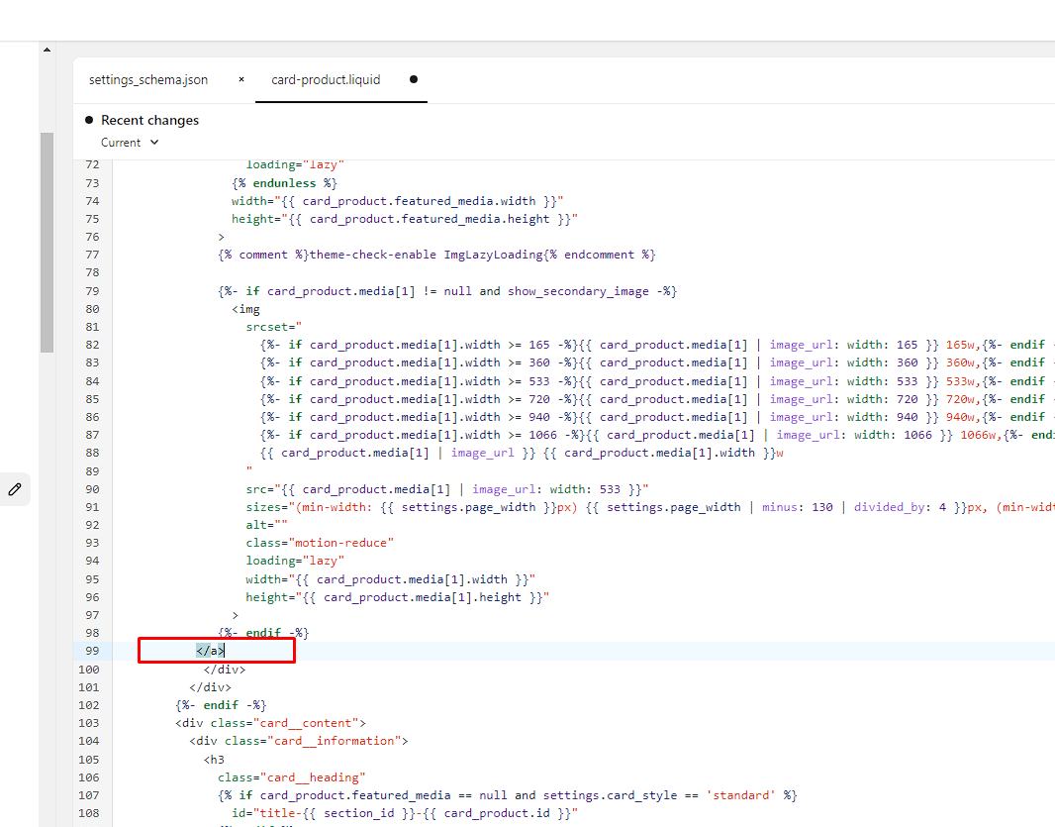The image size is (1055, 827).
Task: Click the sizes attribute on line 91
Action: point(650,507)
